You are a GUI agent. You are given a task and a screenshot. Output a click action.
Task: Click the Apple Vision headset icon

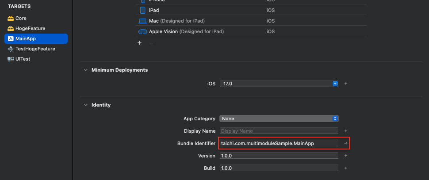tap(142, 32)
